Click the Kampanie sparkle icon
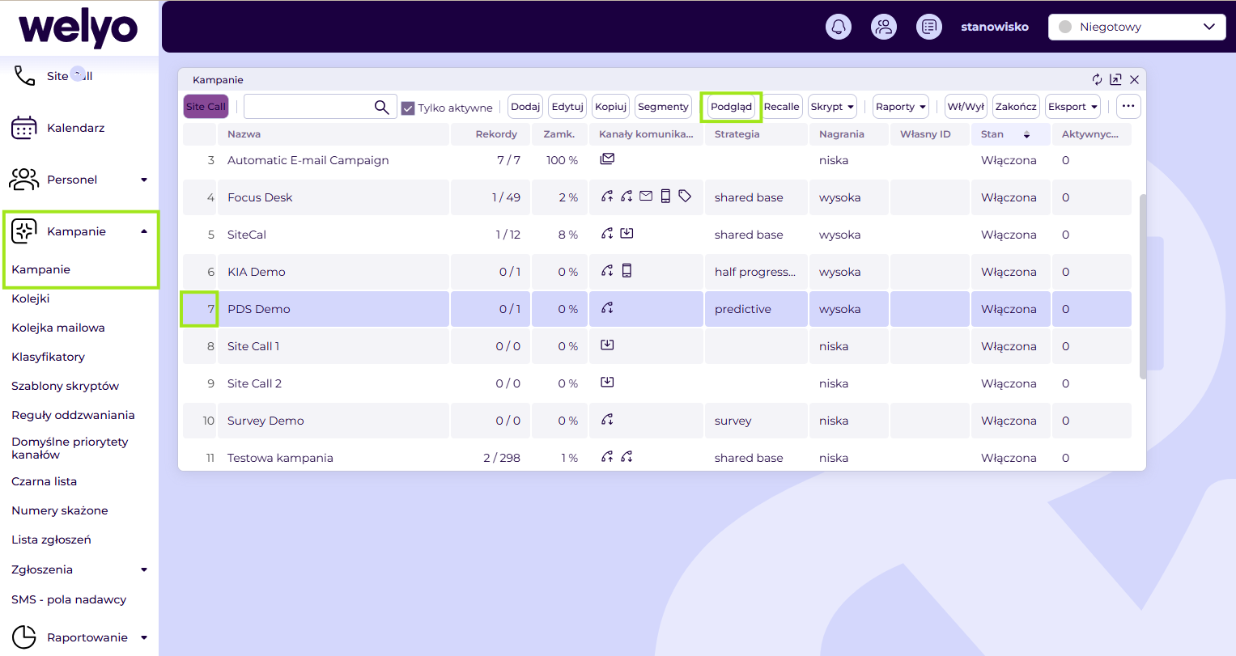The height and width of the screenshot is (656, 1236). coord(24,231)
